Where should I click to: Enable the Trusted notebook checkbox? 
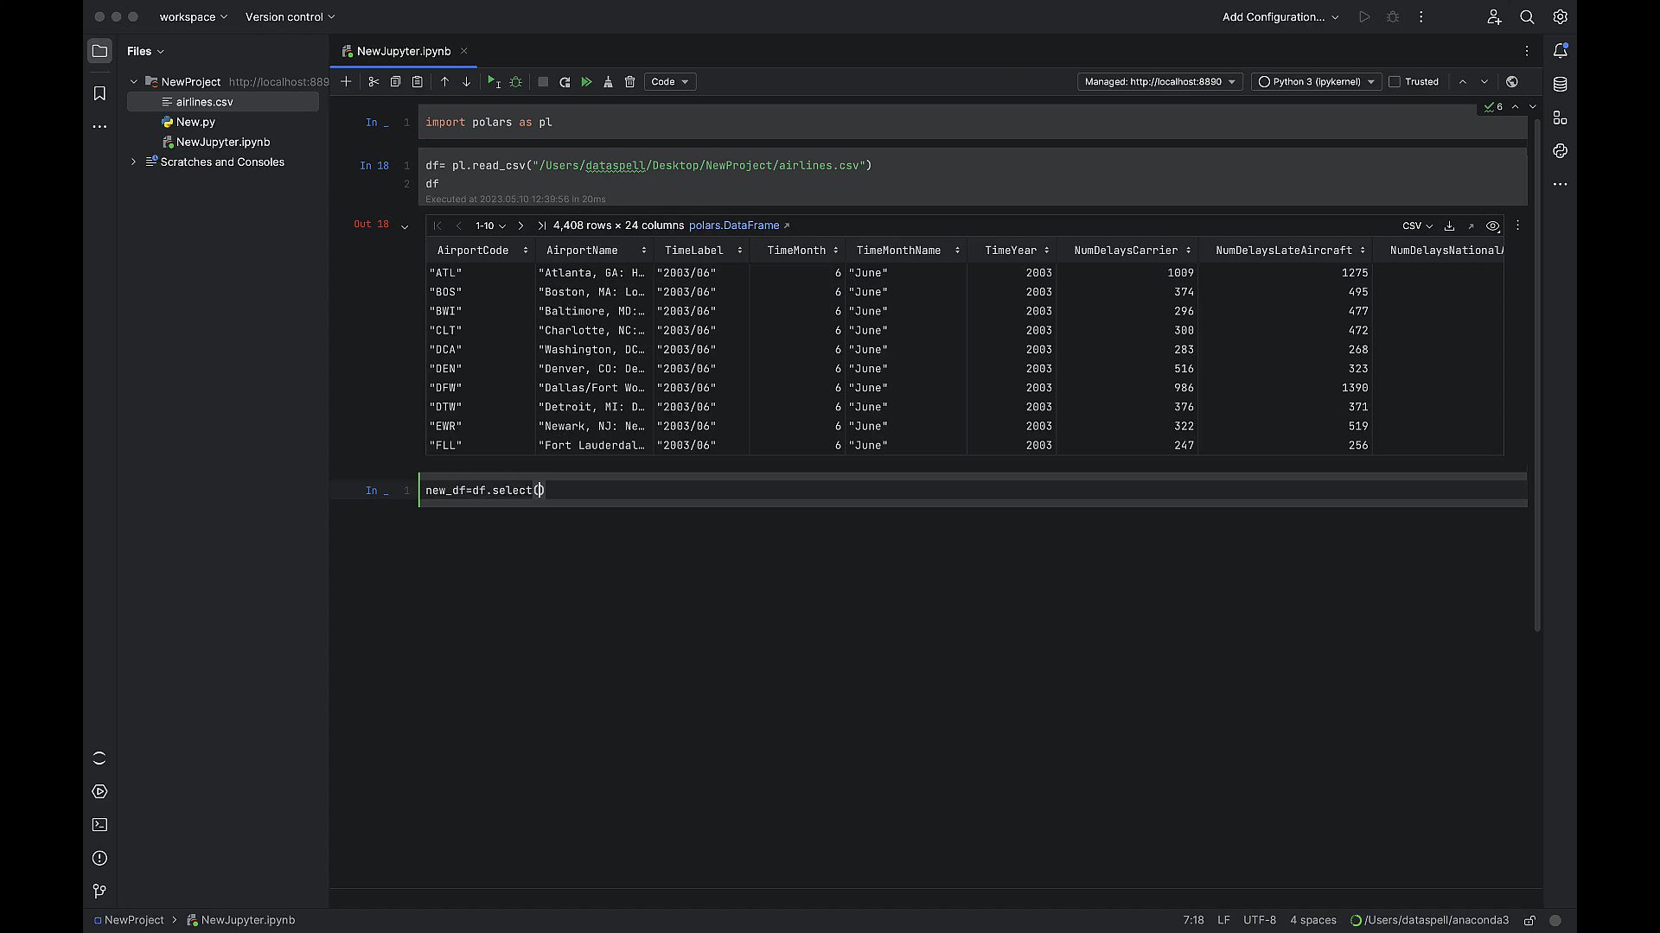(1395, 81)
